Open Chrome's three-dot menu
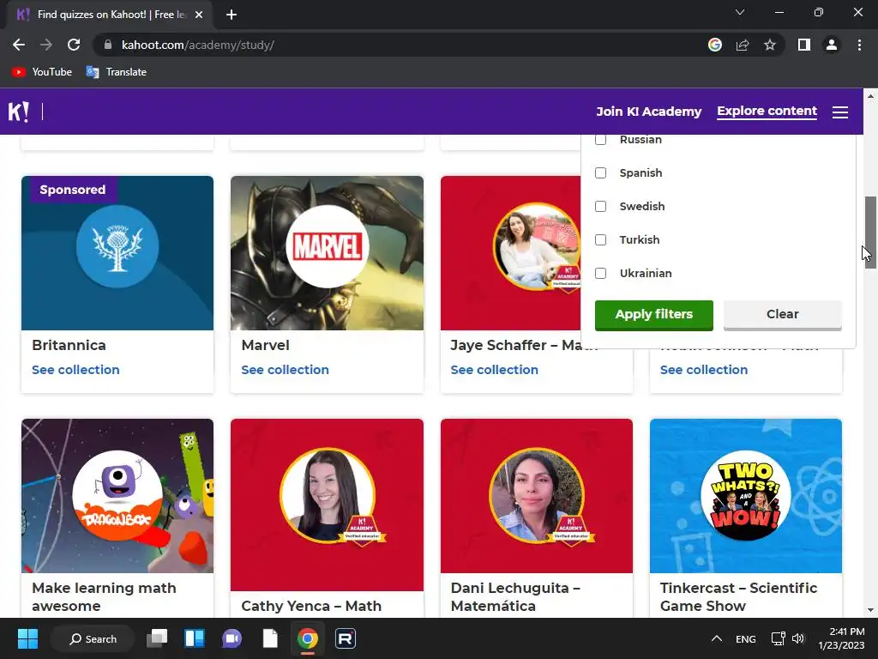 pos(859,45)
